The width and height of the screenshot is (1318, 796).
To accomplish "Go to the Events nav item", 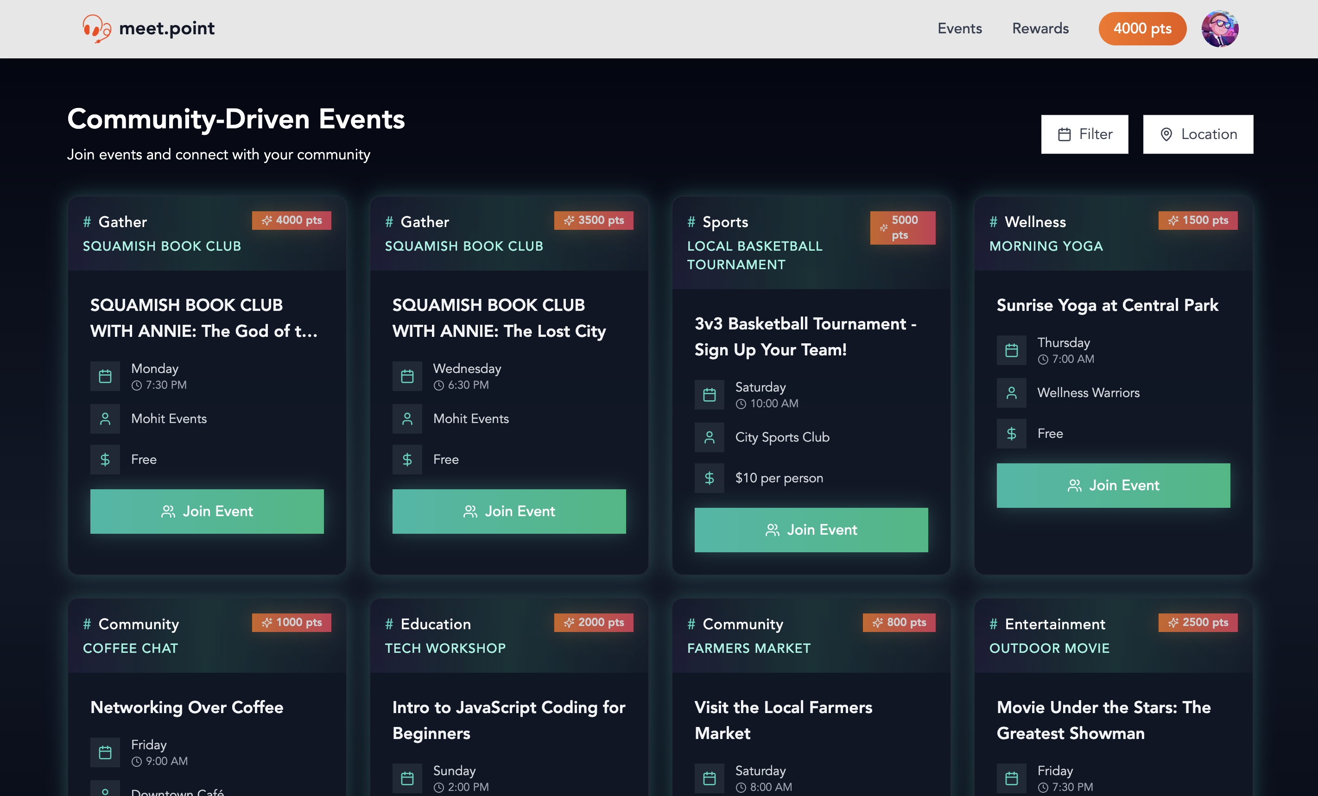I will pyautogui.click(x=959, y=28).
